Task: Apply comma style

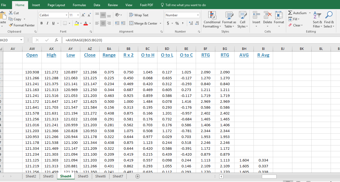Action: (x=183, y=23)
